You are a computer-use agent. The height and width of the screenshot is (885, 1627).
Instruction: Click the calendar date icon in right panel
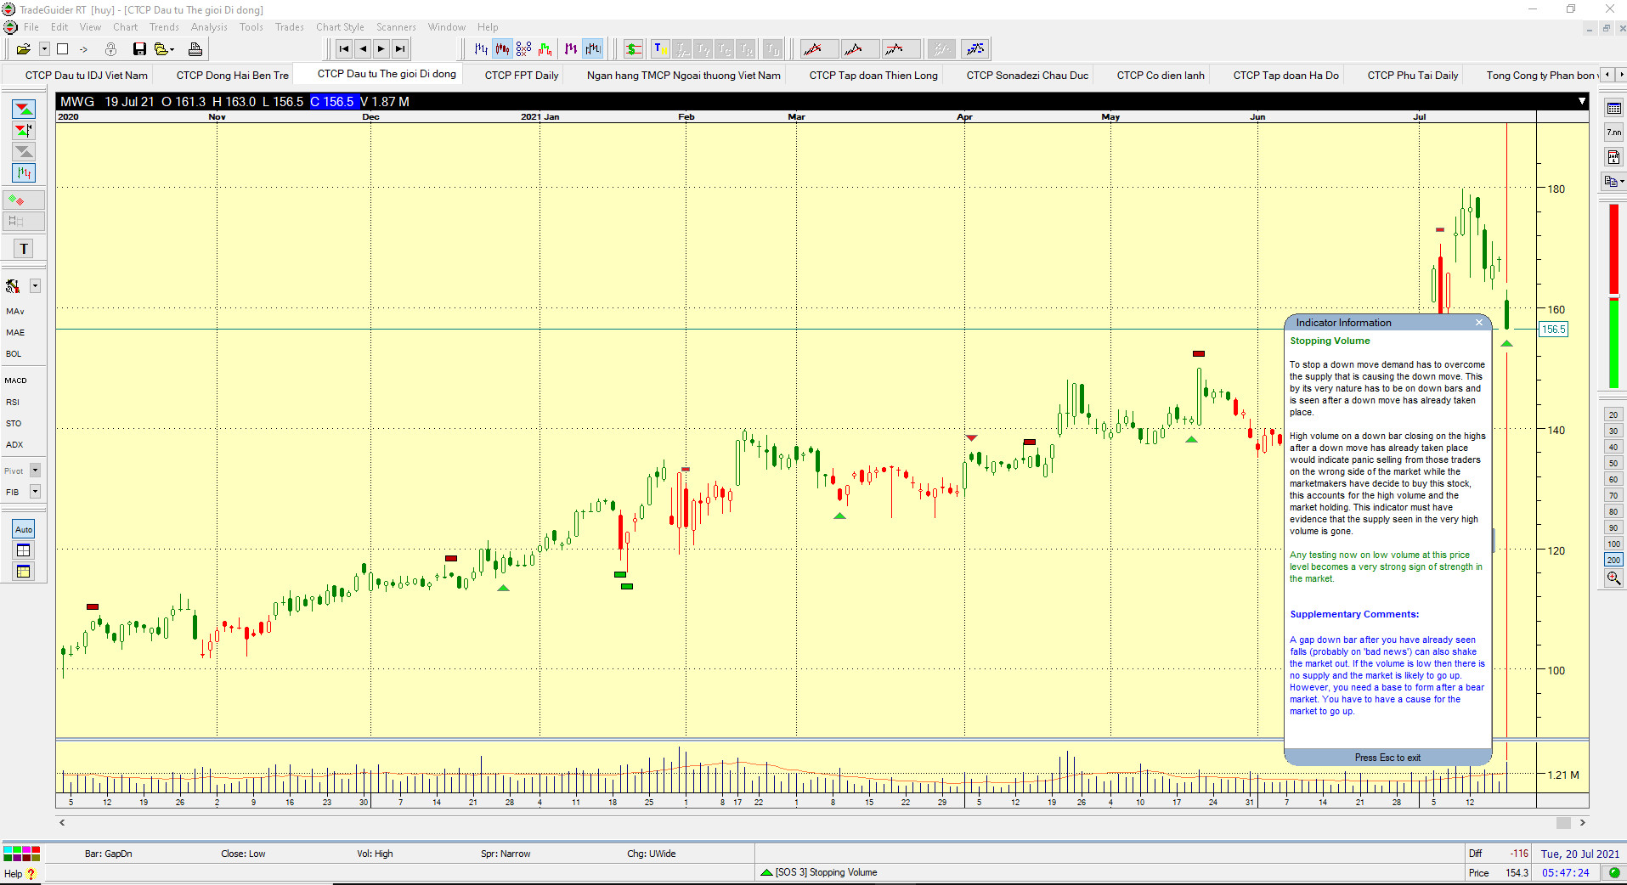[x=1613, y=109]
